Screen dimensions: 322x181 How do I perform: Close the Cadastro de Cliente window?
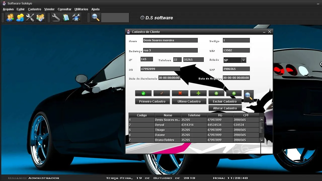(270, 32)
